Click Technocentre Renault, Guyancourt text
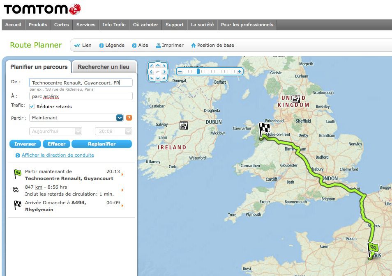The image size is (392, 276). [x=69, y=178]
